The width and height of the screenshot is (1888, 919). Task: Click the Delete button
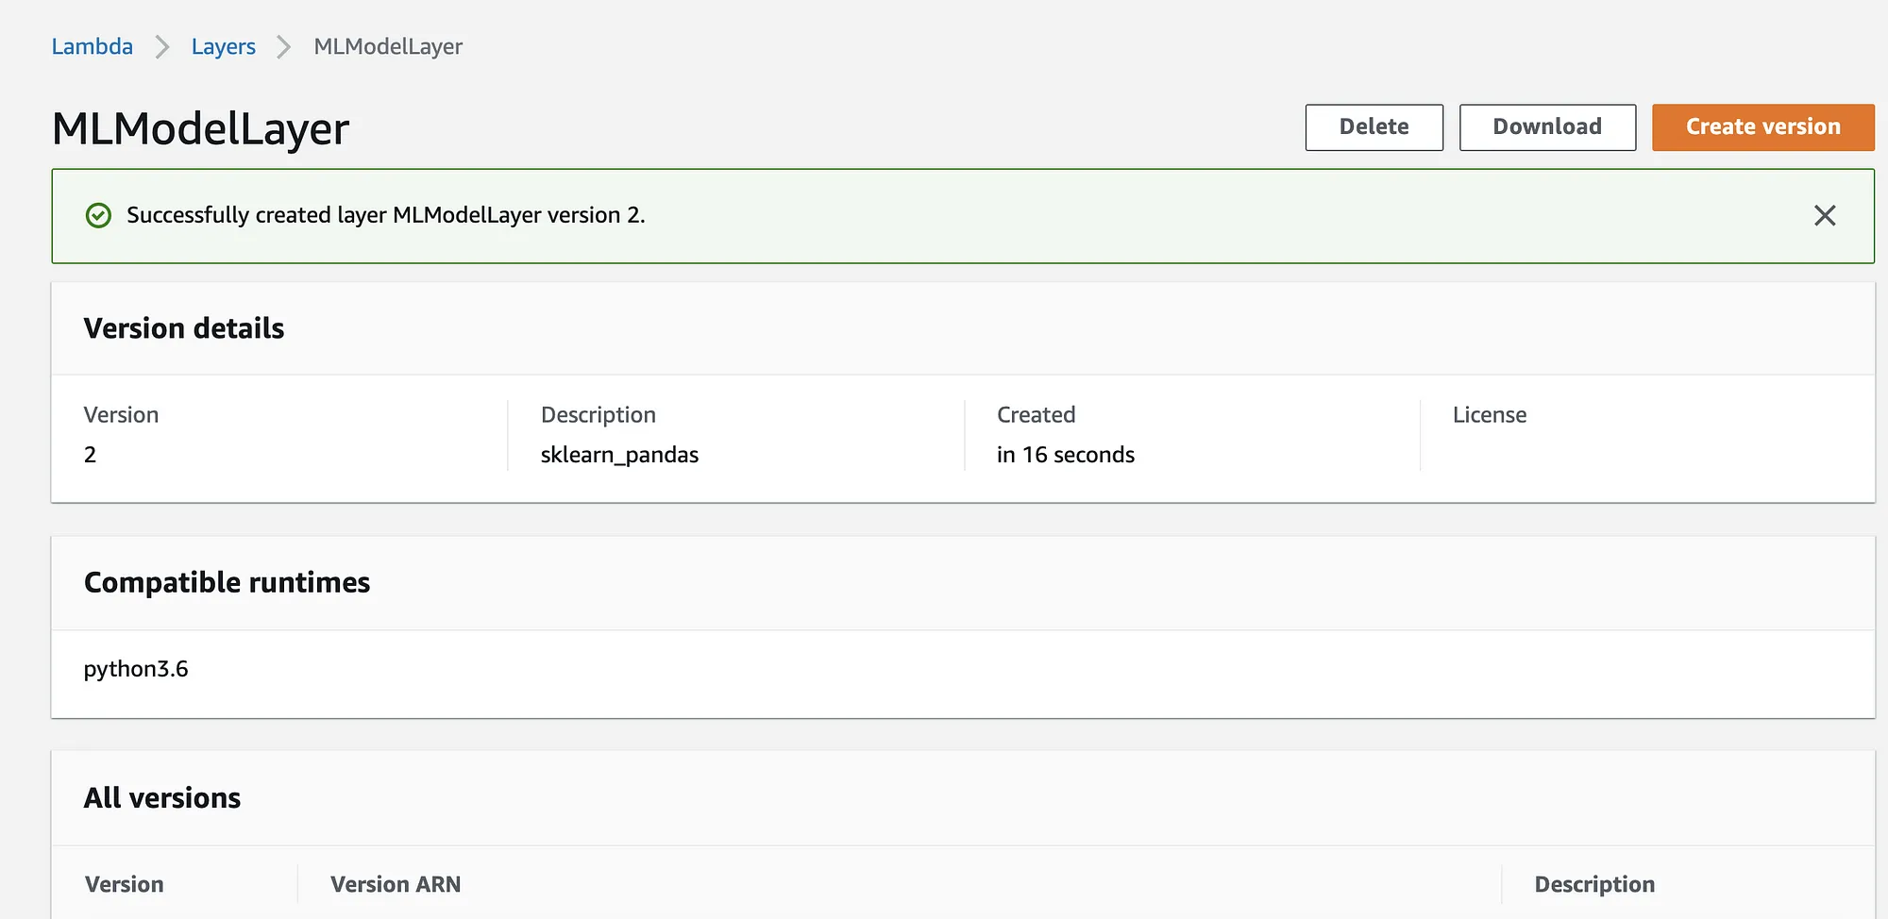tap(1374, 127)
